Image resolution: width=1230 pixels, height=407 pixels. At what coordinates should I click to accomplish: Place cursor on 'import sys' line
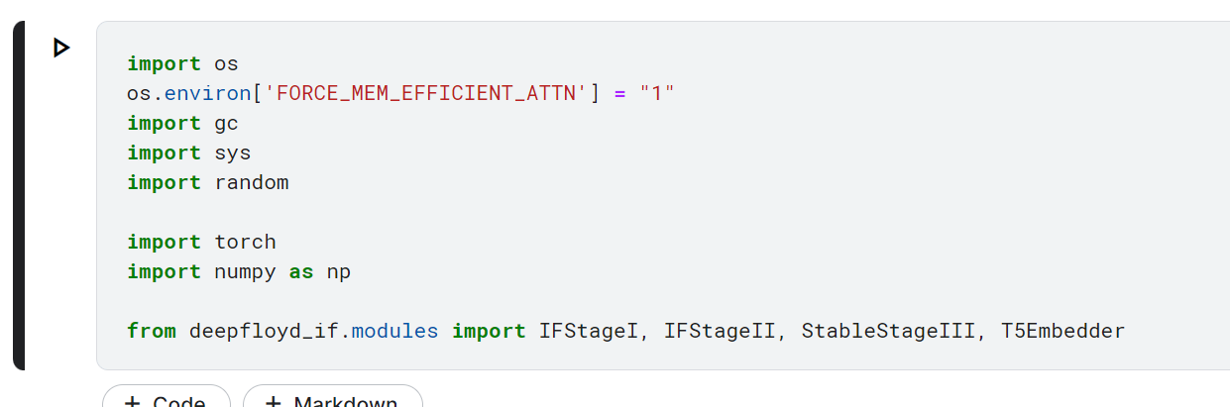(x=188, y=153)
